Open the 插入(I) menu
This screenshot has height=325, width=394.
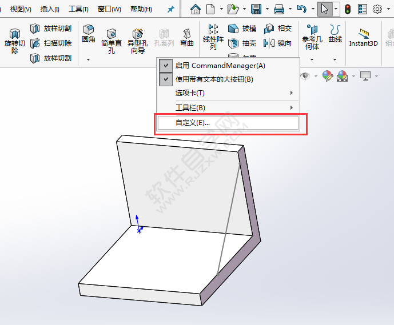50,10
